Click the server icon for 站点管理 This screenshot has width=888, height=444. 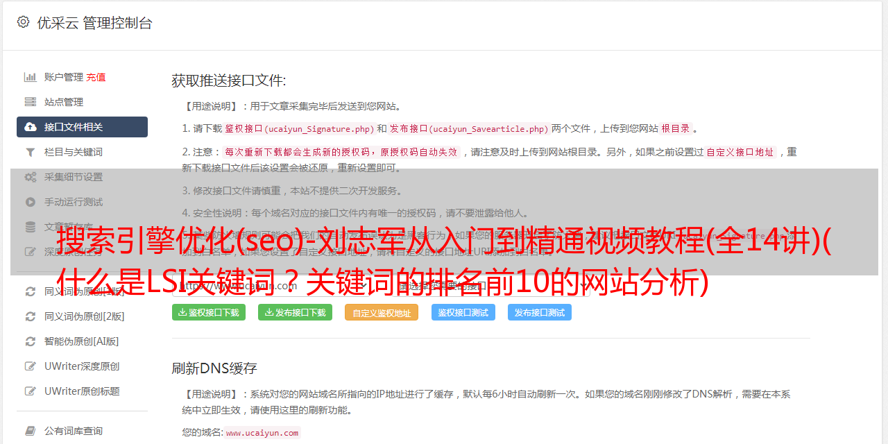31,102
